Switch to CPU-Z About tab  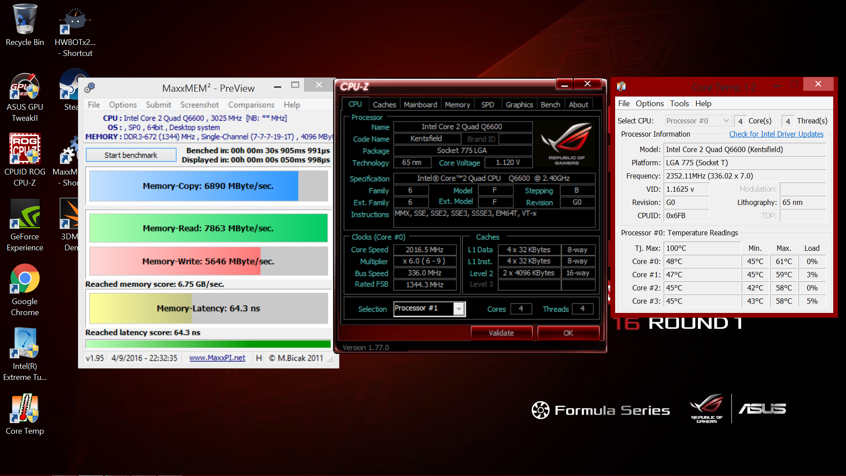pos(579,104)
